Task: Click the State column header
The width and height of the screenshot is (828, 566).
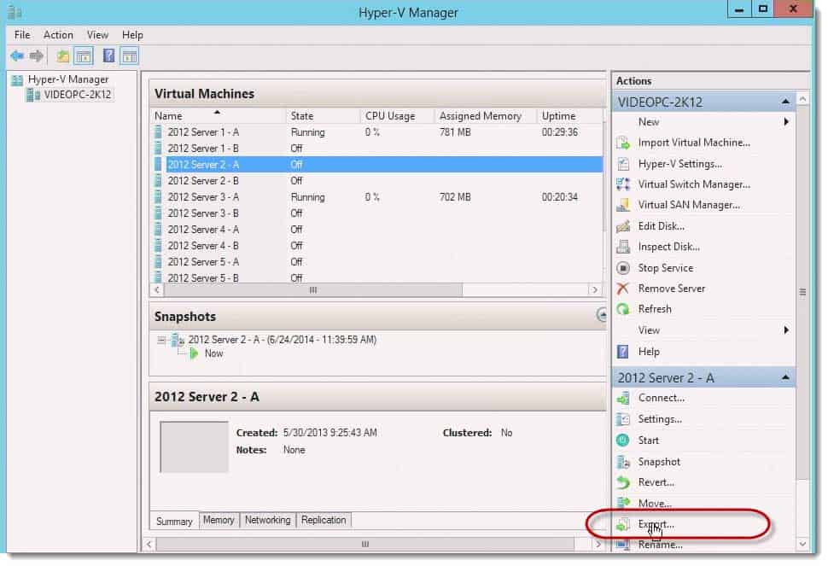Action: (x=323, y=115)
